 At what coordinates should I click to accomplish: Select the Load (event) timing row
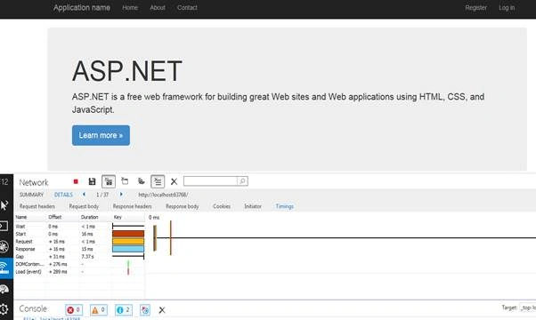click(x=79, y=272)
